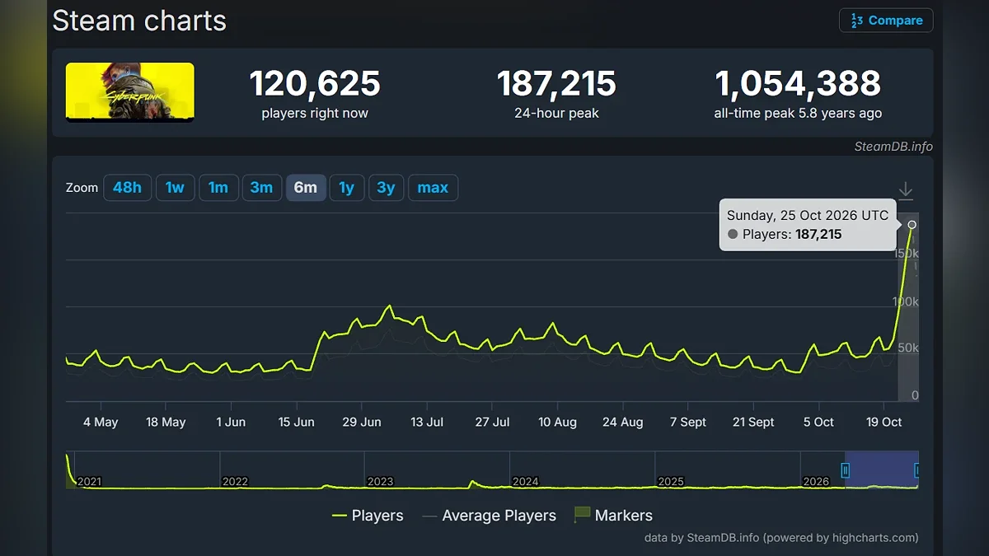This screenshot has width=989, height=556.
Task: Click the 'Sunday, 25 Oct 2026 UTC' tooltip date
Action: (808, 216)
